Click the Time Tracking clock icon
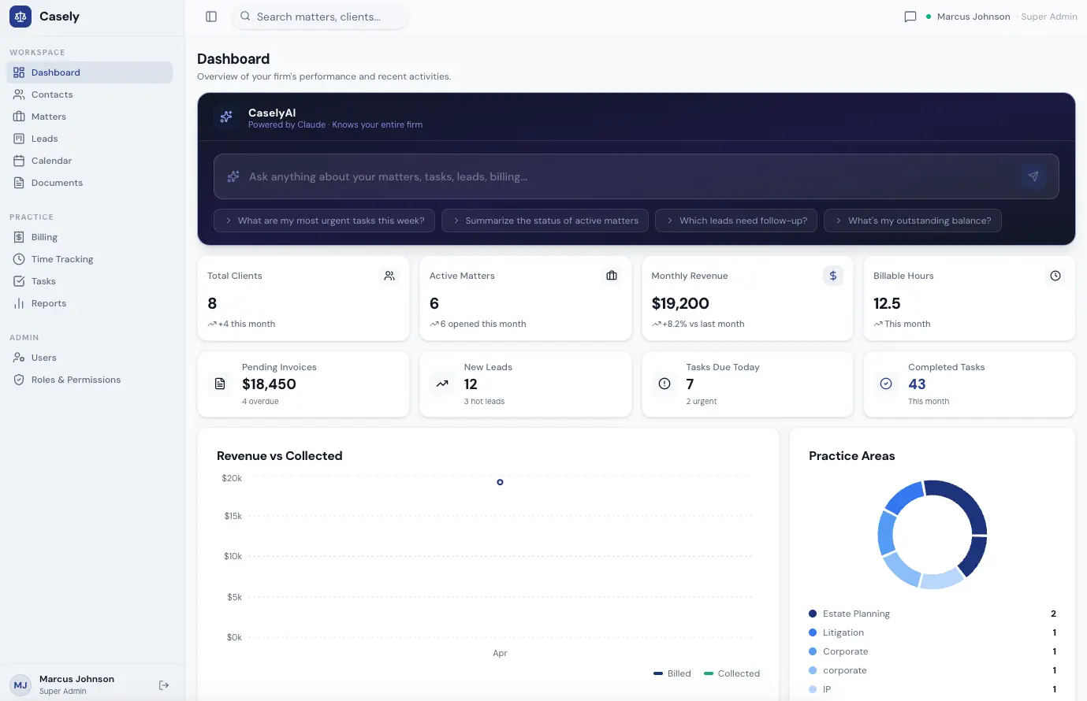Image resolution: width=1087 pixels, height=701 pixels. (x=19, y=259)
